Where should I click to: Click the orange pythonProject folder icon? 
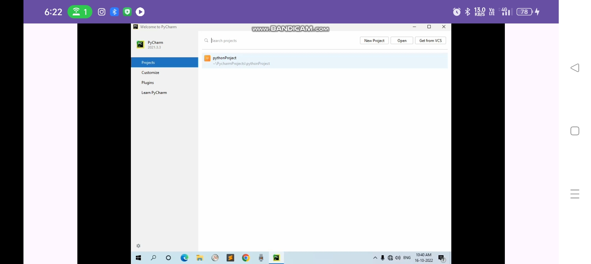[x=207, y=58]
